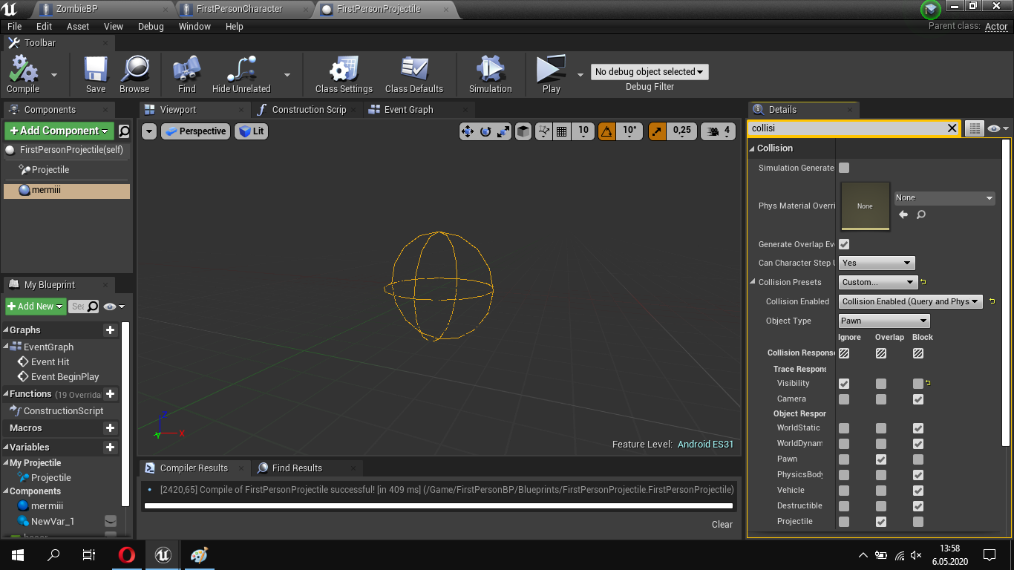This screenshot has width=1014, height=570.
Task: Open the Can Character Step Up On dropdown
Action: point(877,263)
